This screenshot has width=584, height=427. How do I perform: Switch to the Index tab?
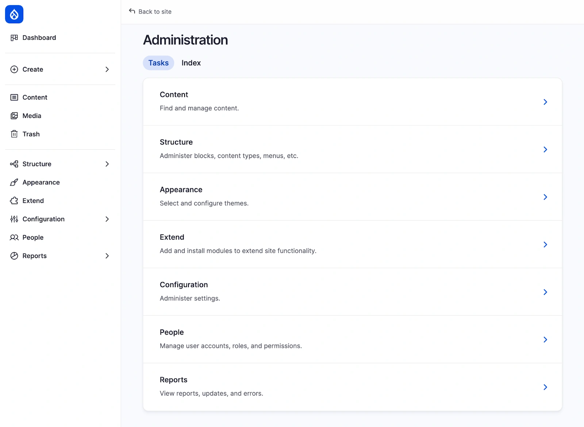[191, 63]
